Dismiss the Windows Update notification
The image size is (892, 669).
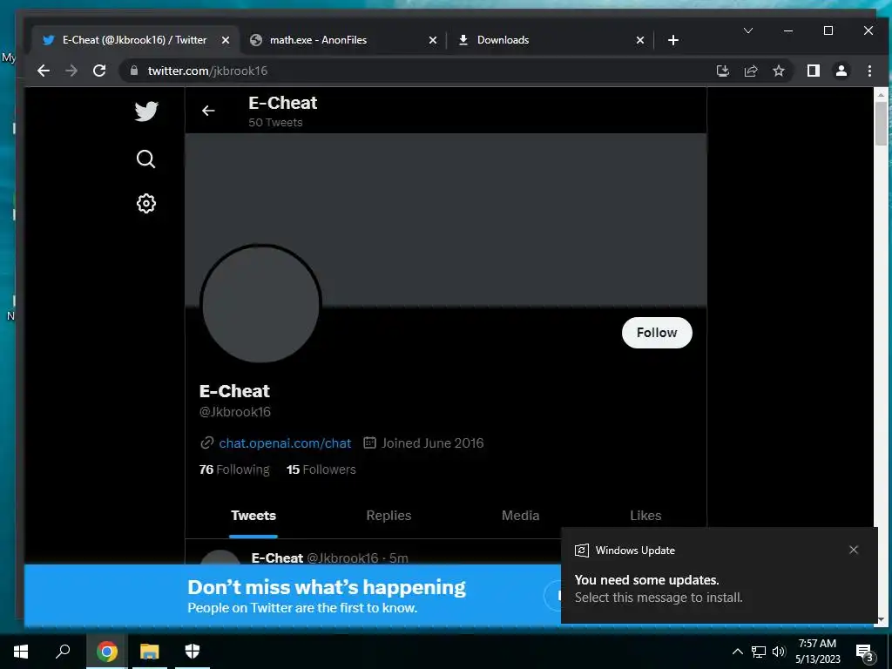pos(854,550)
